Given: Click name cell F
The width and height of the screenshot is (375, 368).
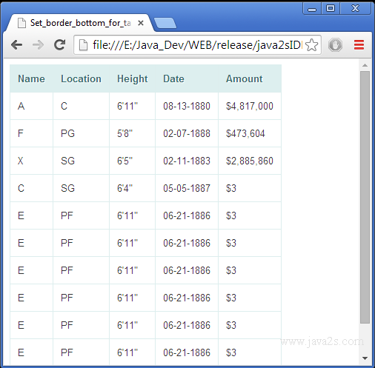Looking at the screenshot, I should (31, 133).
